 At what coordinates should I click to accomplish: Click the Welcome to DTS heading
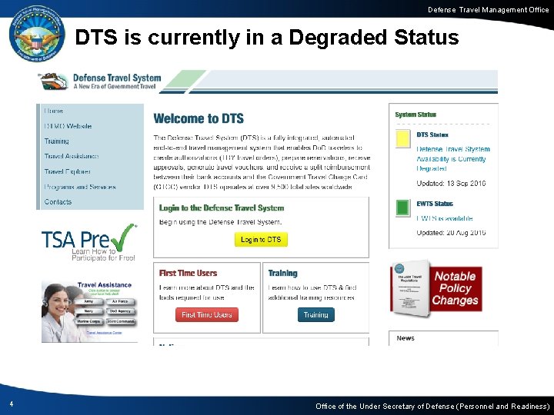pyautogui.click(x=199, y=118)
